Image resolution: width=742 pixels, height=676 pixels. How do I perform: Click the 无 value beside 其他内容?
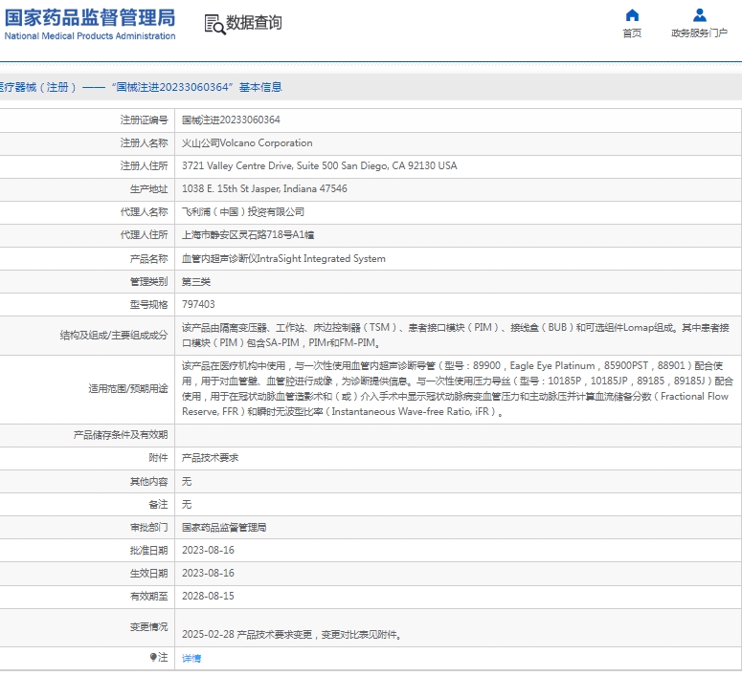click(187, 481)
